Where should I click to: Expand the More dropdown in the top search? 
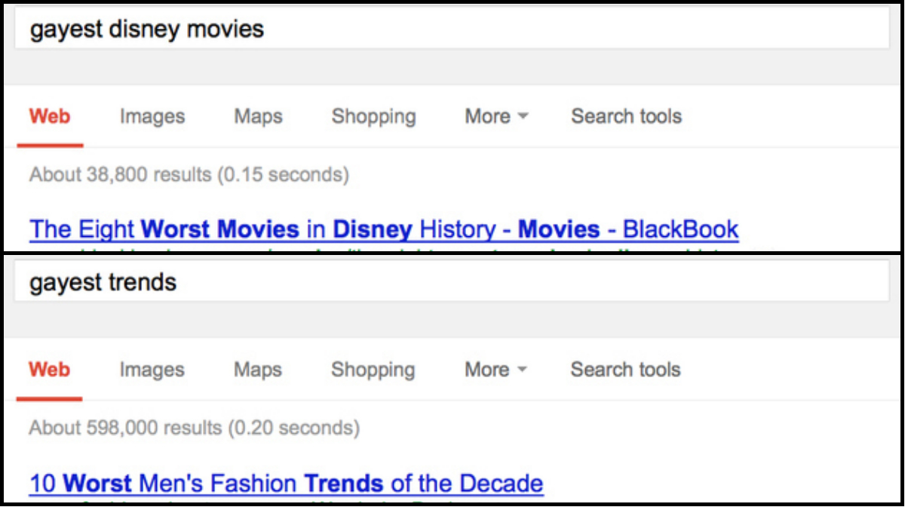(x=496, y=116)
